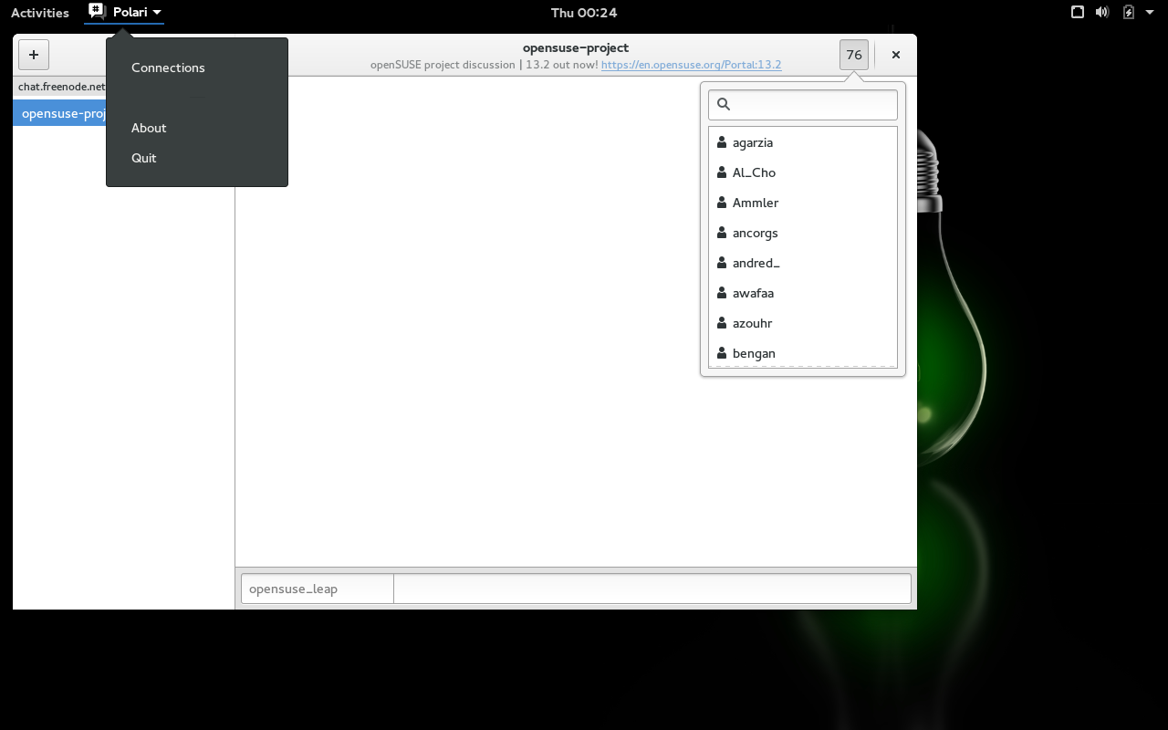Viewport: 1168px width, 730px height.
Task: Toggle the 76 users list button
Action: point(853,55)
